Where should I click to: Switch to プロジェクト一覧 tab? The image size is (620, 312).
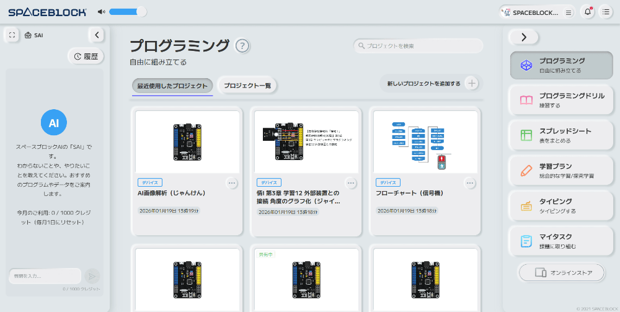[247, 86]
